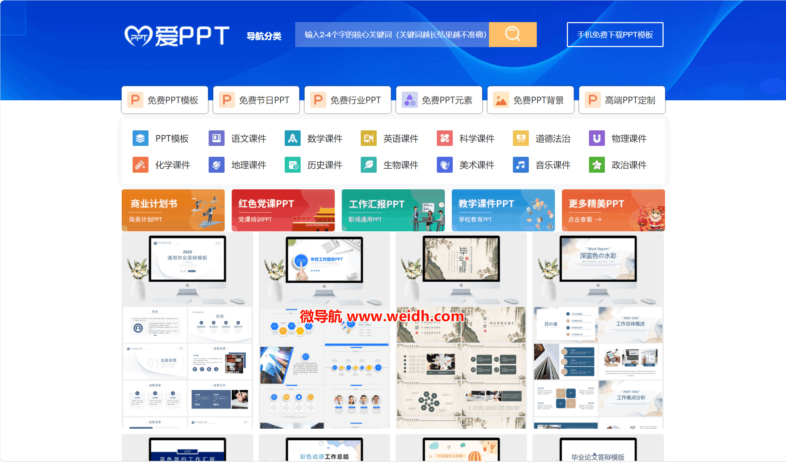
Task: Click the 音乐课件 category link
Action: tap(553, 165)
